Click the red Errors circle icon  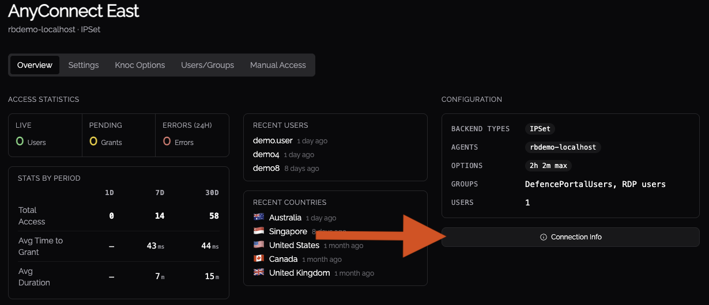click(167, 142)
